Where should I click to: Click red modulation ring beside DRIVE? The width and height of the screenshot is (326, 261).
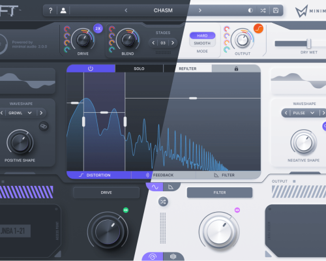tap(67, 29)
